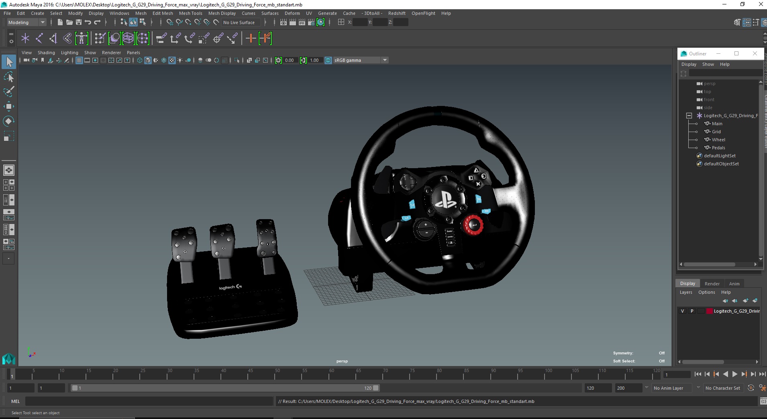The height and width of the screenshot is (419, 767).
Task: Open the viewport Renderer menu
Action: tap(111, 53)
